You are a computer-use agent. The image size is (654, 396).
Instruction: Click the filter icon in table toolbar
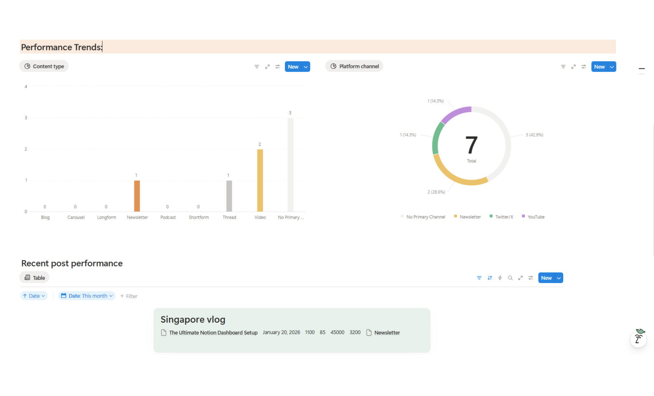[479, 278]
